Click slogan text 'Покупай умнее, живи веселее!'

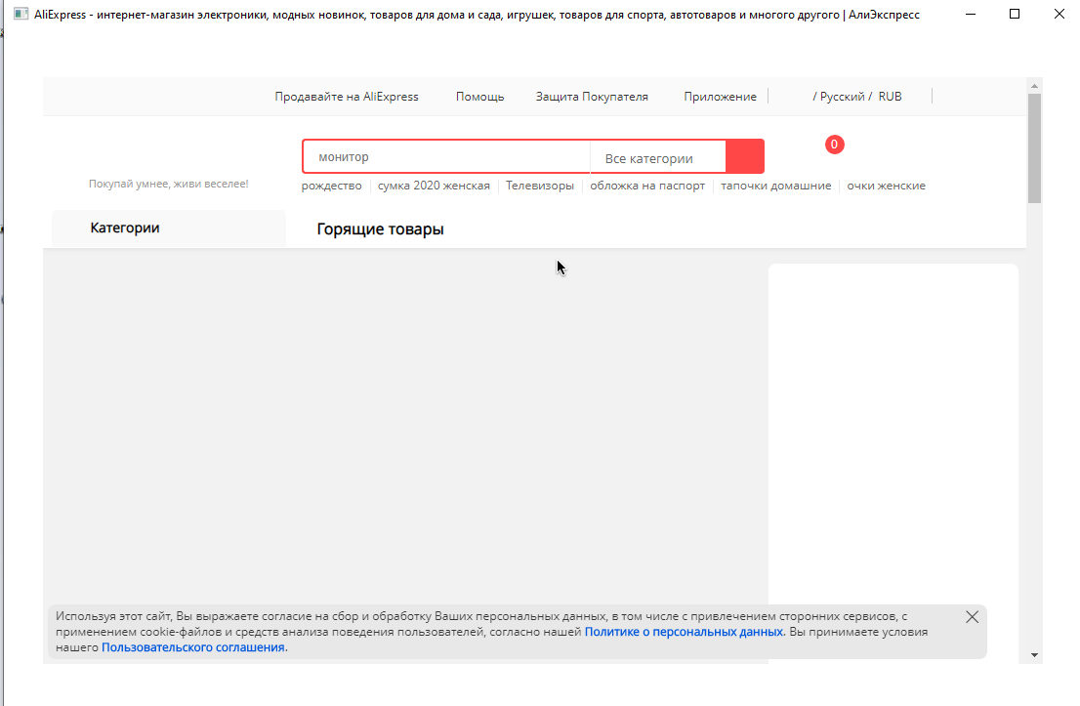169,184
